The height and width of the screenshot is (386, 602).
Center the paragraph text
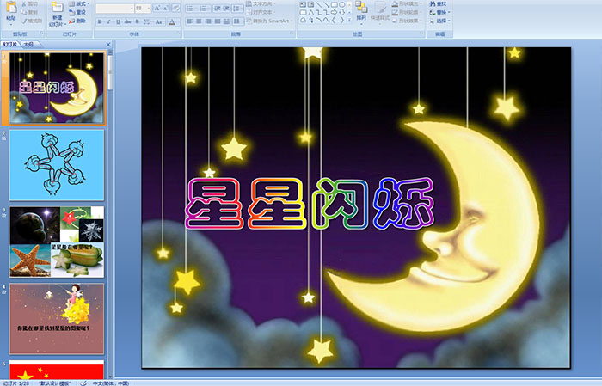point(199,21)
